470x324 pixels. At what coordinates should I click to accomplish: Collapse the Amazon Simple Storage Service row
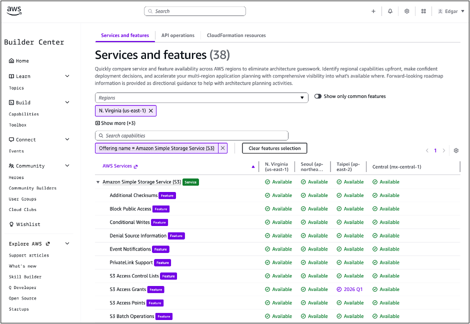(98, 182)
